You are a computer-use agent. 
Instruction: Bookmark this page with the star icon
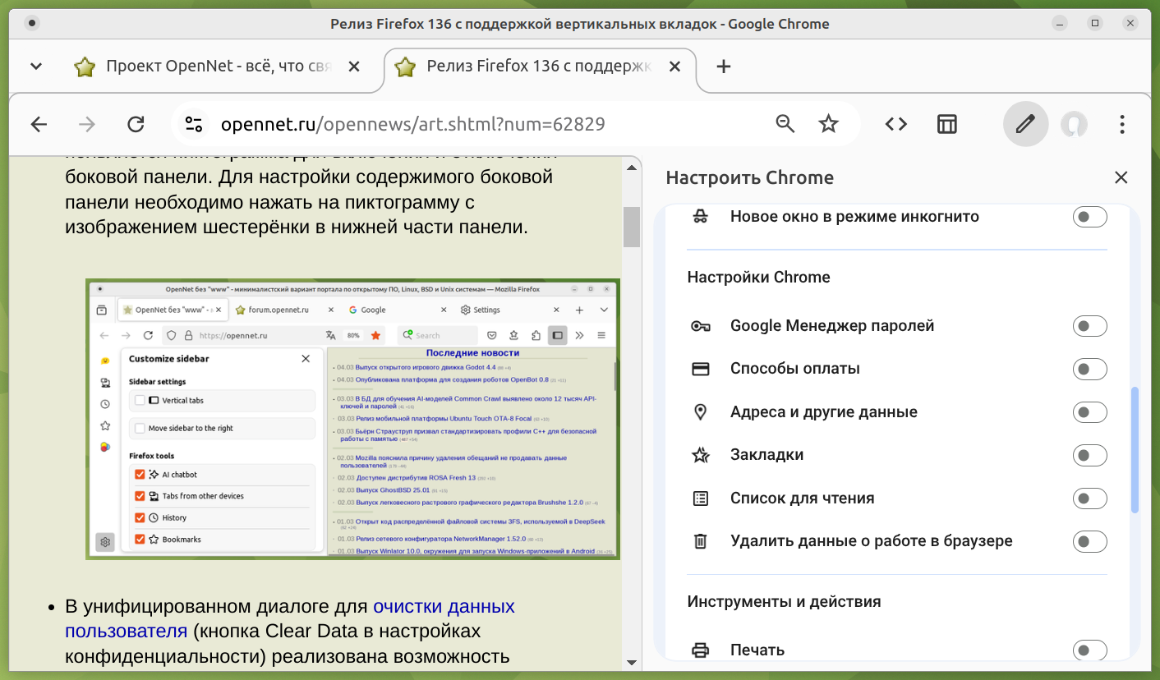[828, 124]
